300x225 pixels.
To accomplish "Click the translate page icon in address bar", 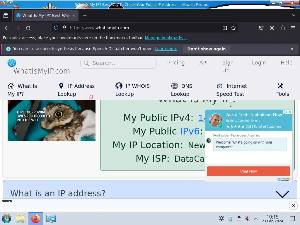I will point(225,28).
